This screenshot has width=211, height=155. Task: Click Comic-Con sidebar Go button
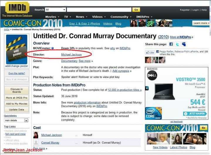click(203, 128)
